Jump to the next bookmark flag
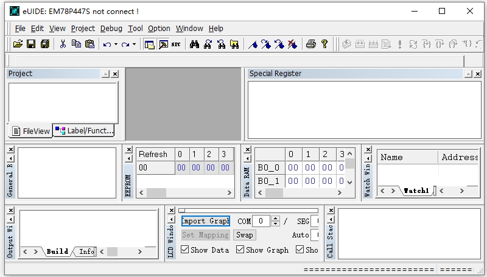487x277 pixels. click(x=266, y=44)
